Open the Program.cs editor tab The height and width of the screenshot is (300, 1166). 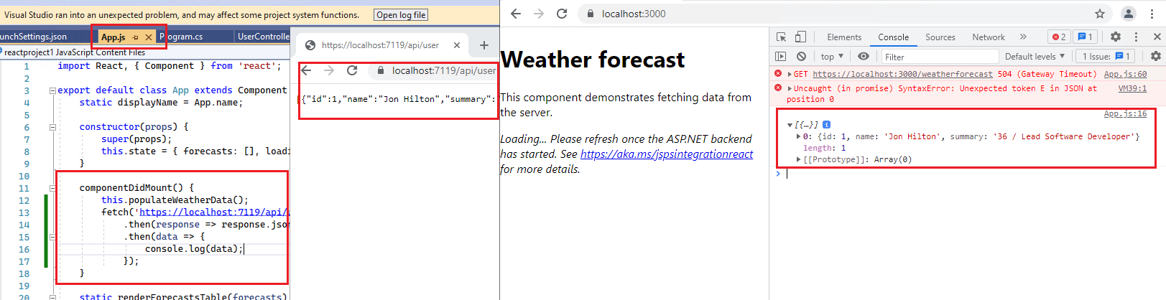coord(181,37)
